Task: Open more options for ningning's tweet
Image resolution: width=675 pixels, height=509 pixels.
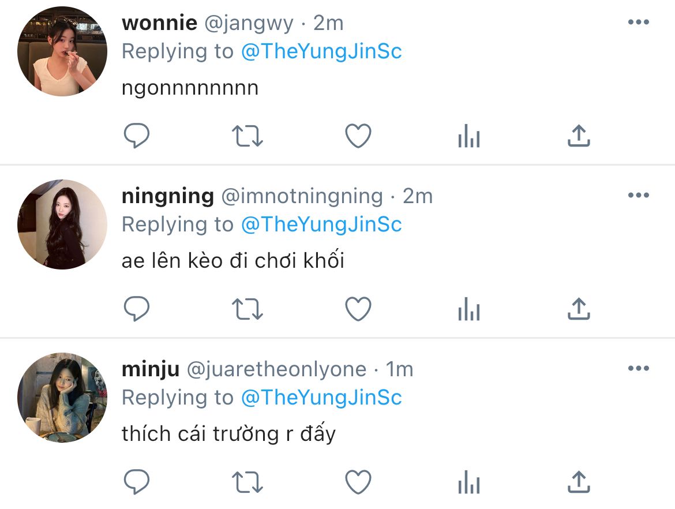Action: (638, 196)
